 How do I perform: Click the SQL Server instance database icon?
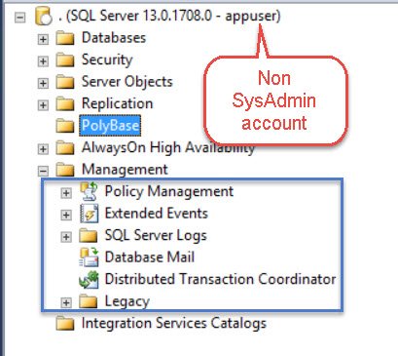(x=44, y=17)
